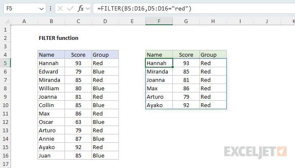
Task: Click 'Ayako' in the filtered results
Action: [x=159, y=105]
